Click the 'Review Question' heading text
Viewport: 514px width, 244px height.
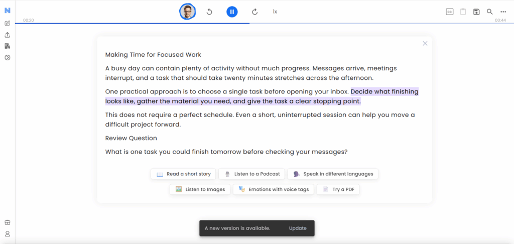pyautogui.click(x=131, y=138)
